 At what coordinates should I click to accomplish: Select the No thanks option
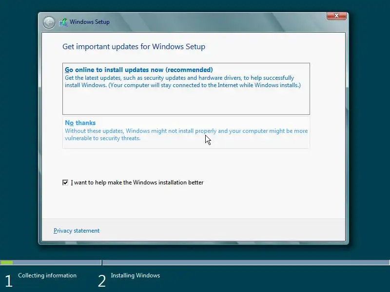coord(186,132)
